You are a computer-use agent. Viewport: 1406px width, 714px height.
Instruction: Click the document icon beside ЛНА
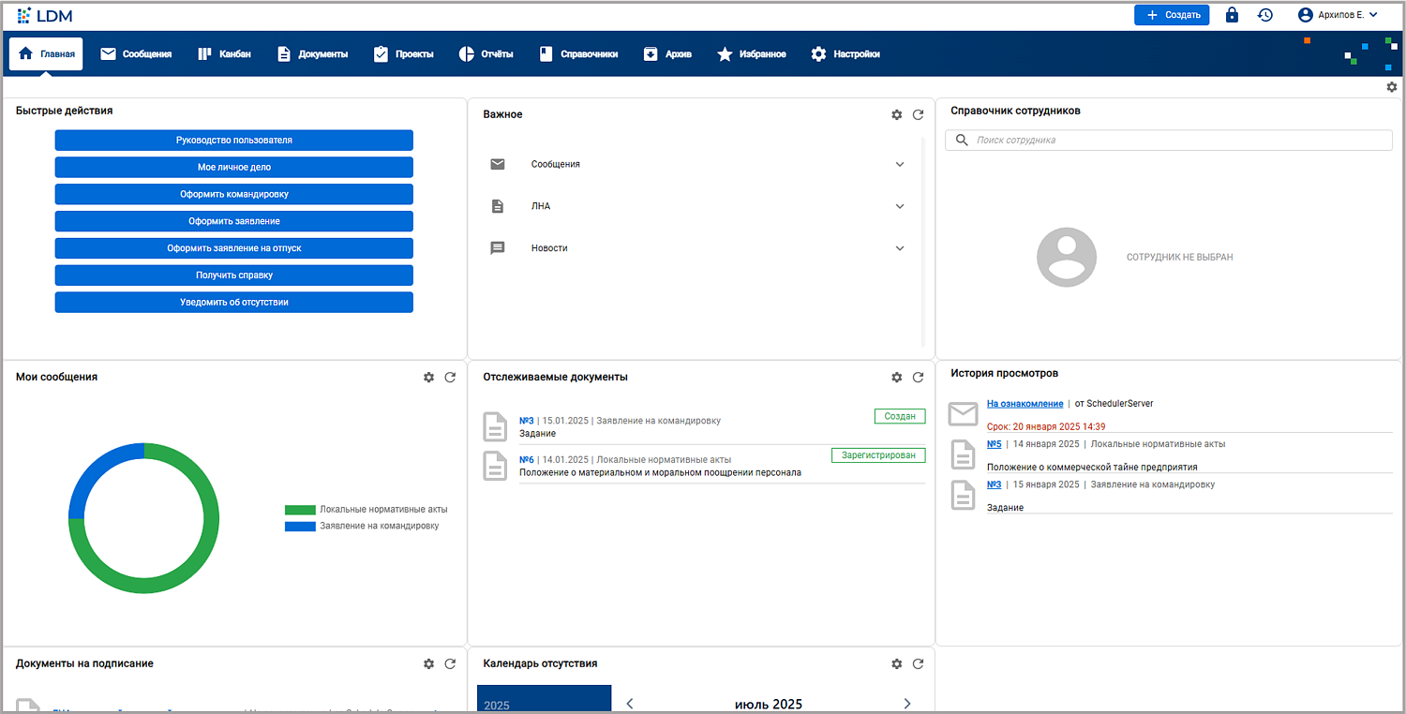click(498, 206)
